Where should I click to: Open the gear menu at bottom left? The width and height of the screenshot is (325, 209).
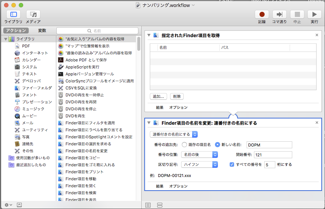pyautogui.click(x=8, y=205)
